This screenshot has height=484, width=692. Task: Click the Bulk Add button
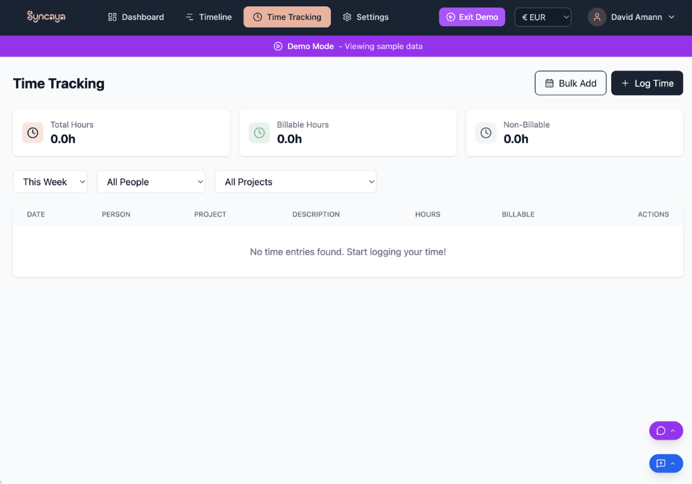pos(570,83)
